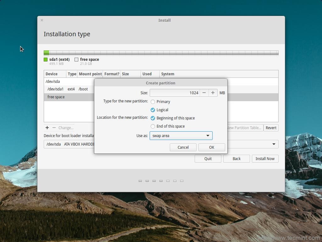Click the Size input field showing 1024

tap(175, 93)
